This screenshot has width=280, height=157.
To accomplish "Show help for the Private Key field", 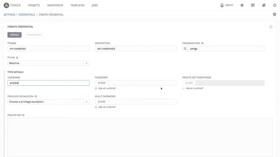I will click(23, 115).
